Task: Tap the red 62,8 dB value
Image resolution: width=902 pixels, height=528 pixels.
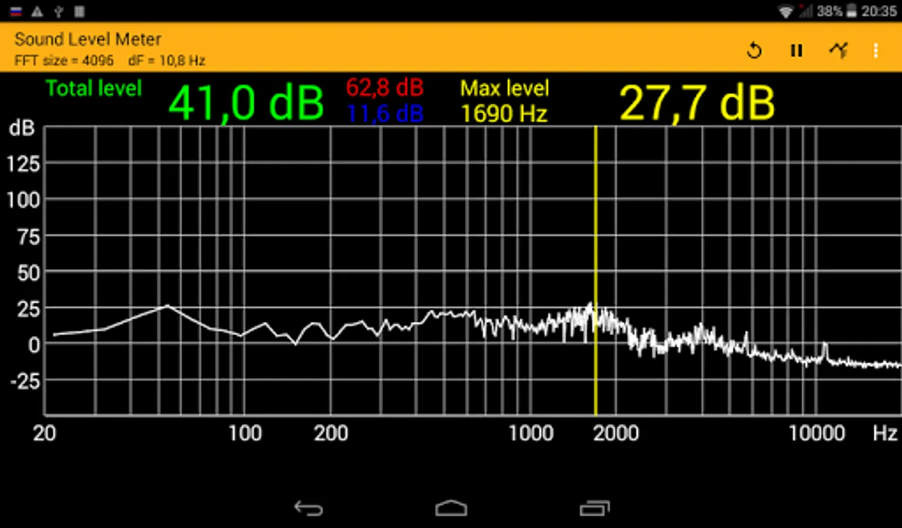Action: [x=385, y=87]
